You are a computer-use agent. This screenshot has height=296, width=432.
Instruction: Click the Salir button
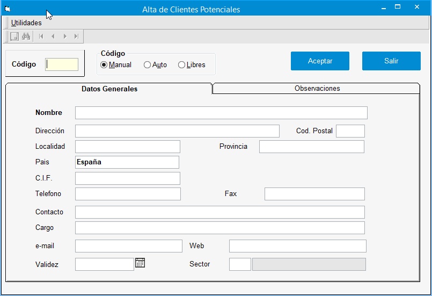click(x=391, y=61)
